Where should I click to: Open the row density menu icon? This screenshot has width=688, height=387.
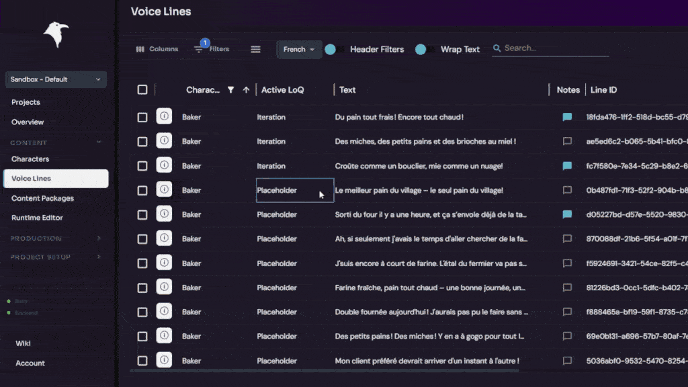pyautogui.click(x=255, y=49)
